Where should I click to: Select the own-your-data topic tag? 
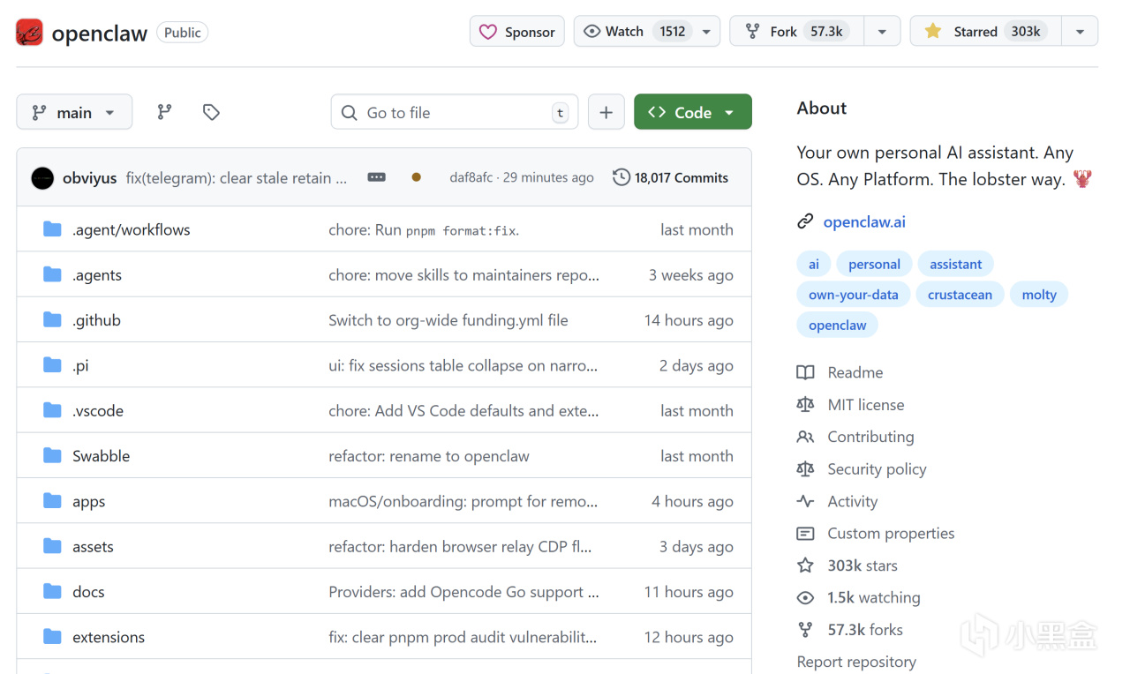click(853, 295)
